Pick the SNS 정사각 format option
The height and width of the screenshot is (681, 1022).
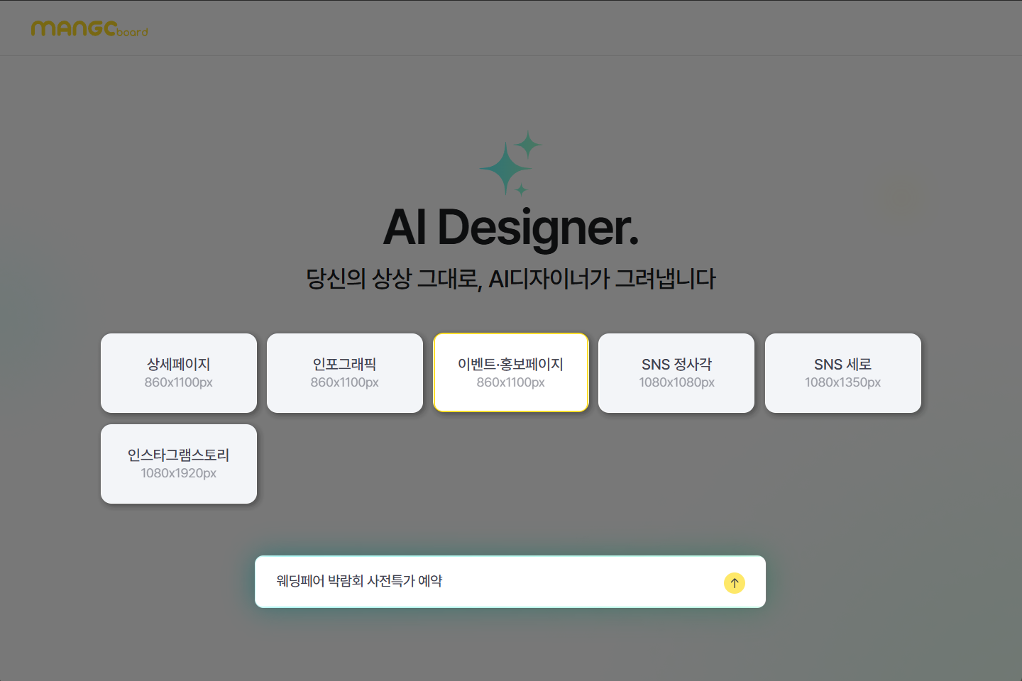[676, 373]
